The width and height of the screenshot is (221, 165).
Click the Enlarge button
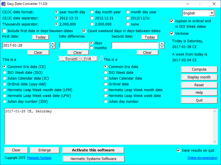point(45,150)
